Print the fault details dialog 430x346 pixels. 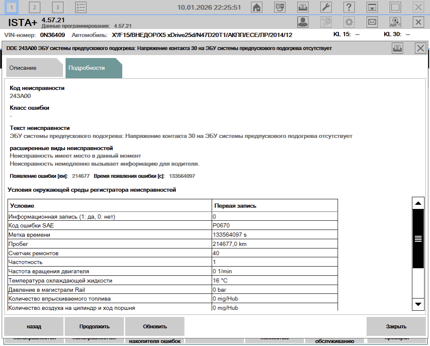point(398,48)
